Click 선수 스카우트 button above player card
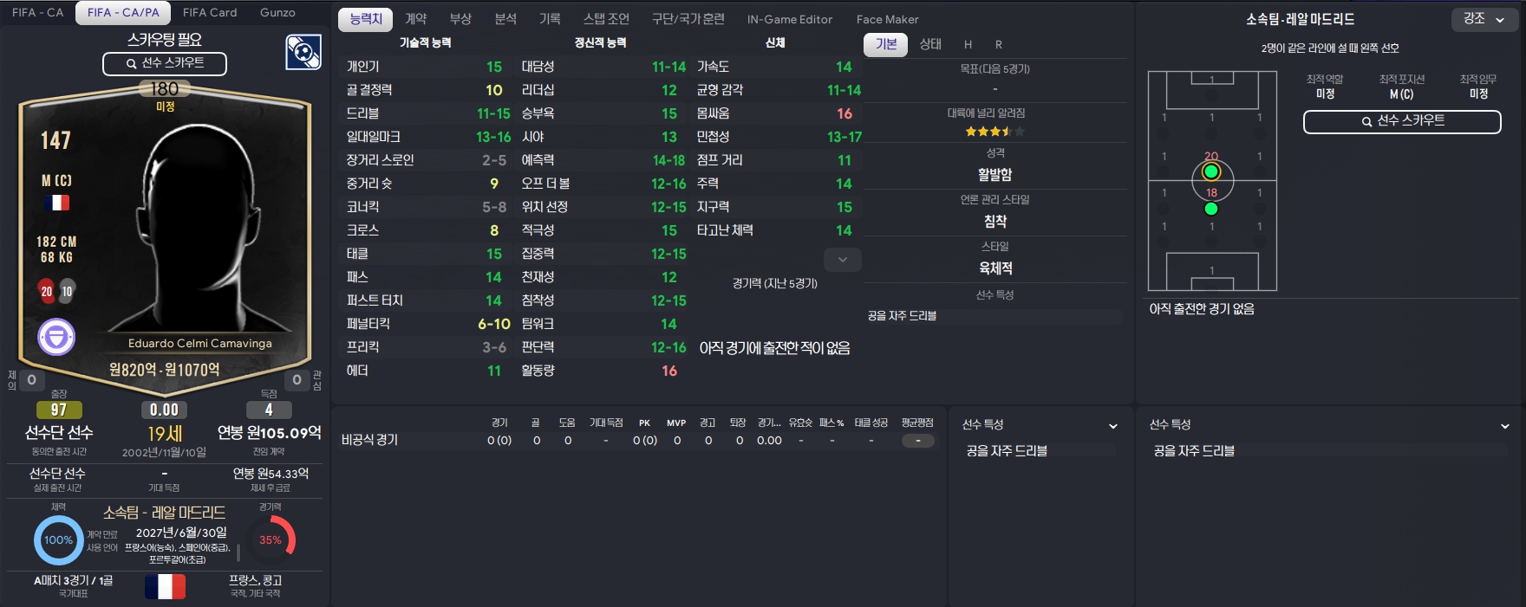 (x=165, y=63)
